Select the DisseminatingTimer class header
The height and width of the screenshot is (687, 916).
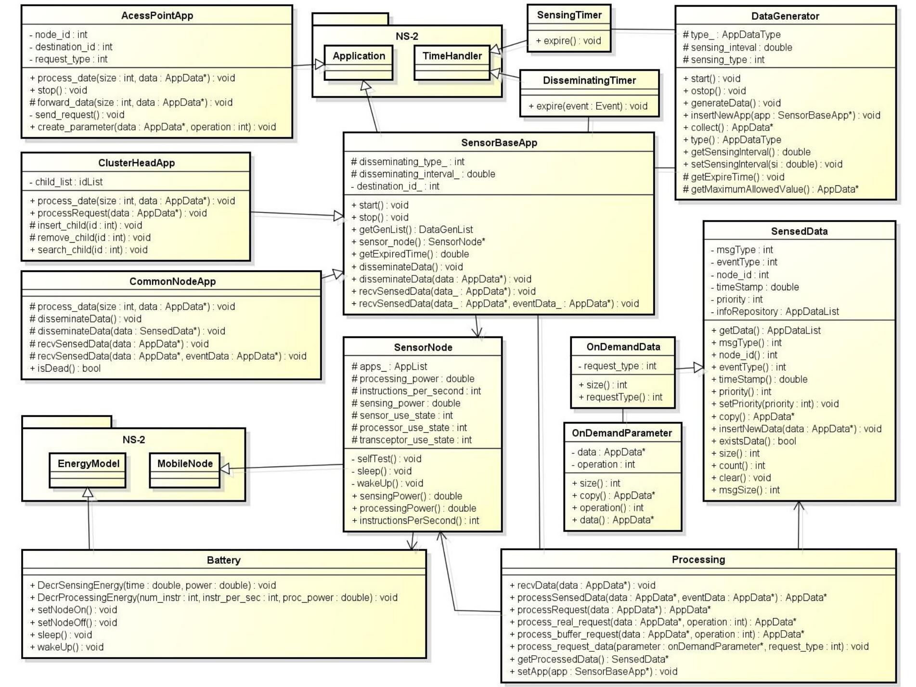pos(589,80)
